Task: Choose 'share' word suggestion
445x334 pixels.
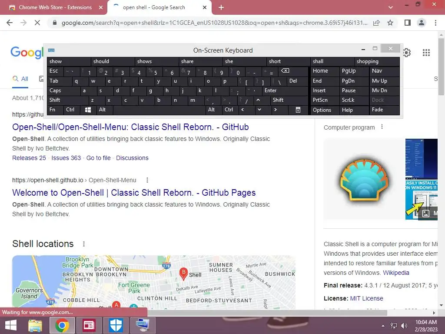Action: (200, 61)
